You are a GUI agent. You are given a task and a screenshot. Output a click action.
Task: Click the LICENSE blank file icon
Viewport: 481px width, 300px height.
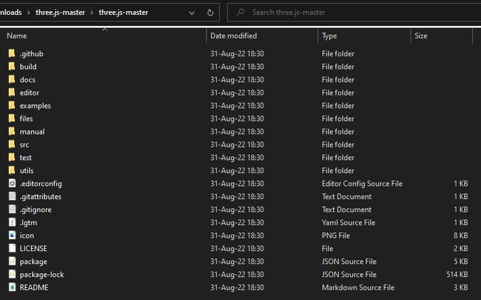[x=12, y=249]
